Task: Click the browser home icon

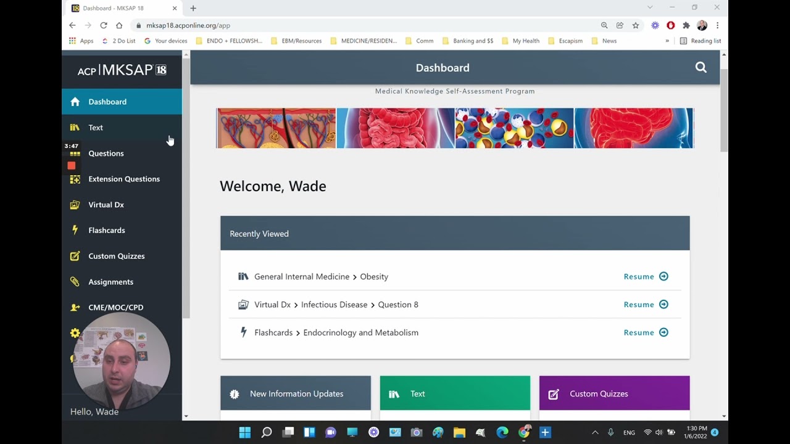Action: tap(119, 25)
